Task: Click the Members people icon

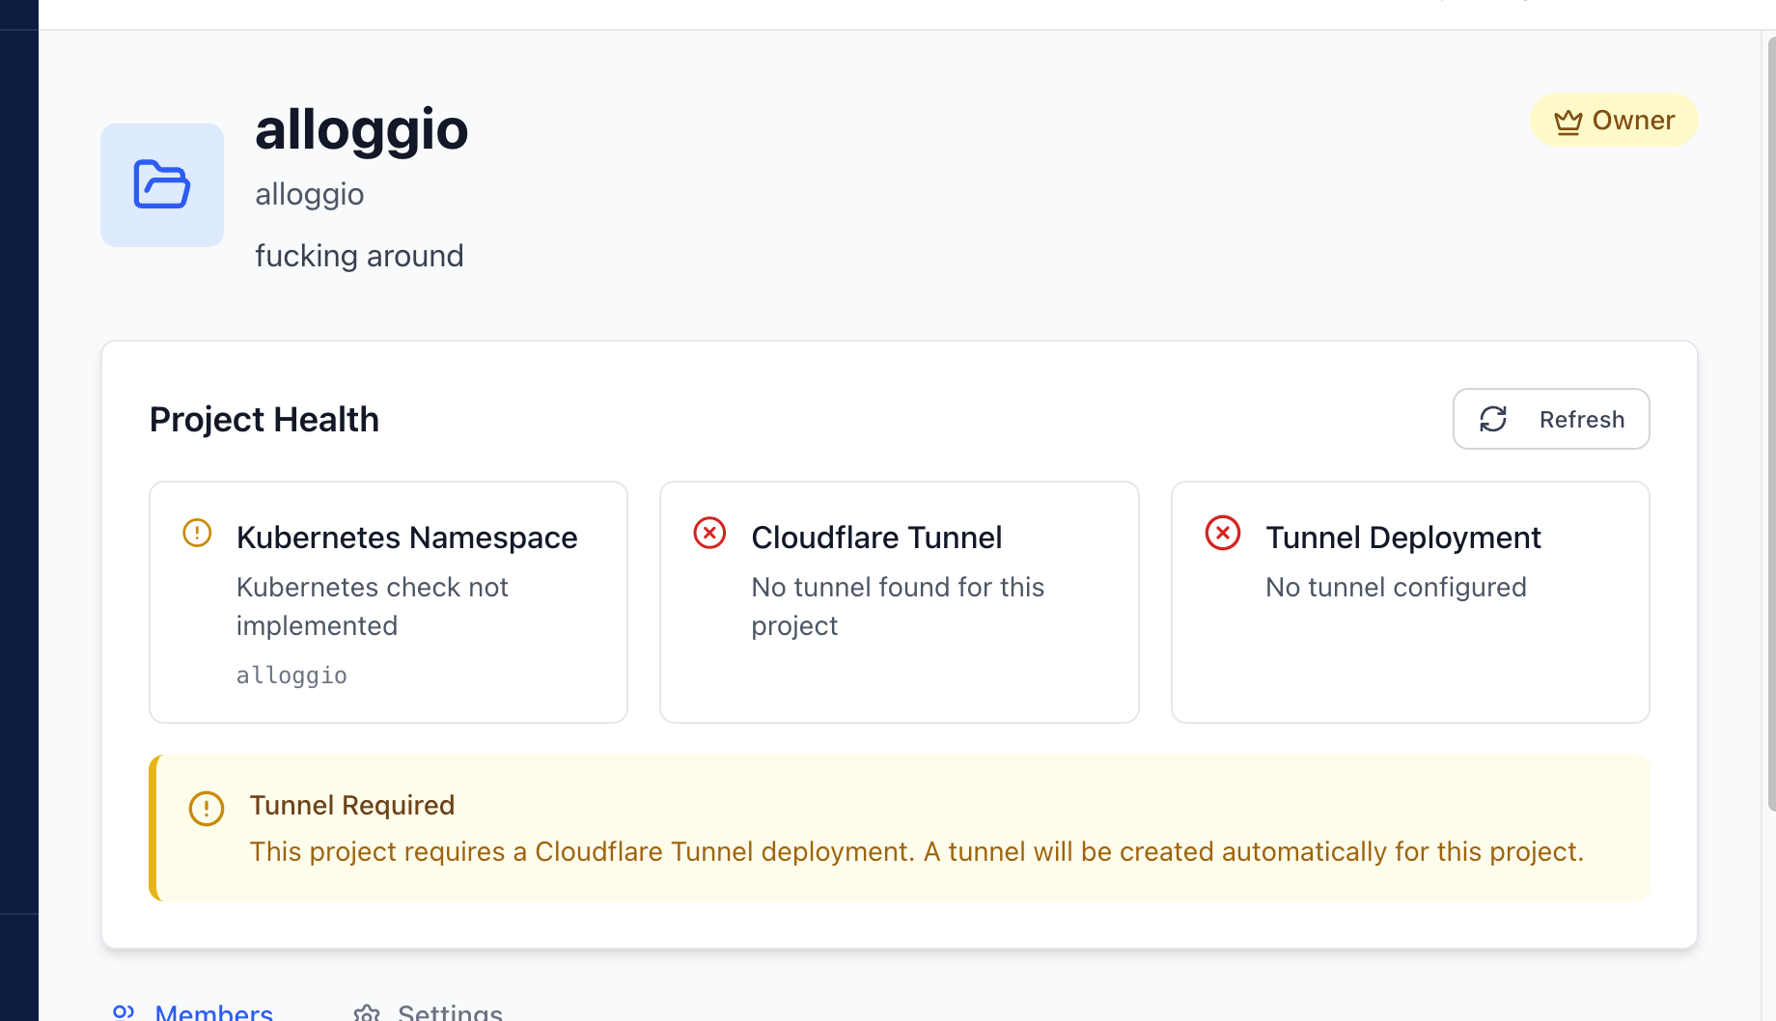Action: [x=124, y=1012]
